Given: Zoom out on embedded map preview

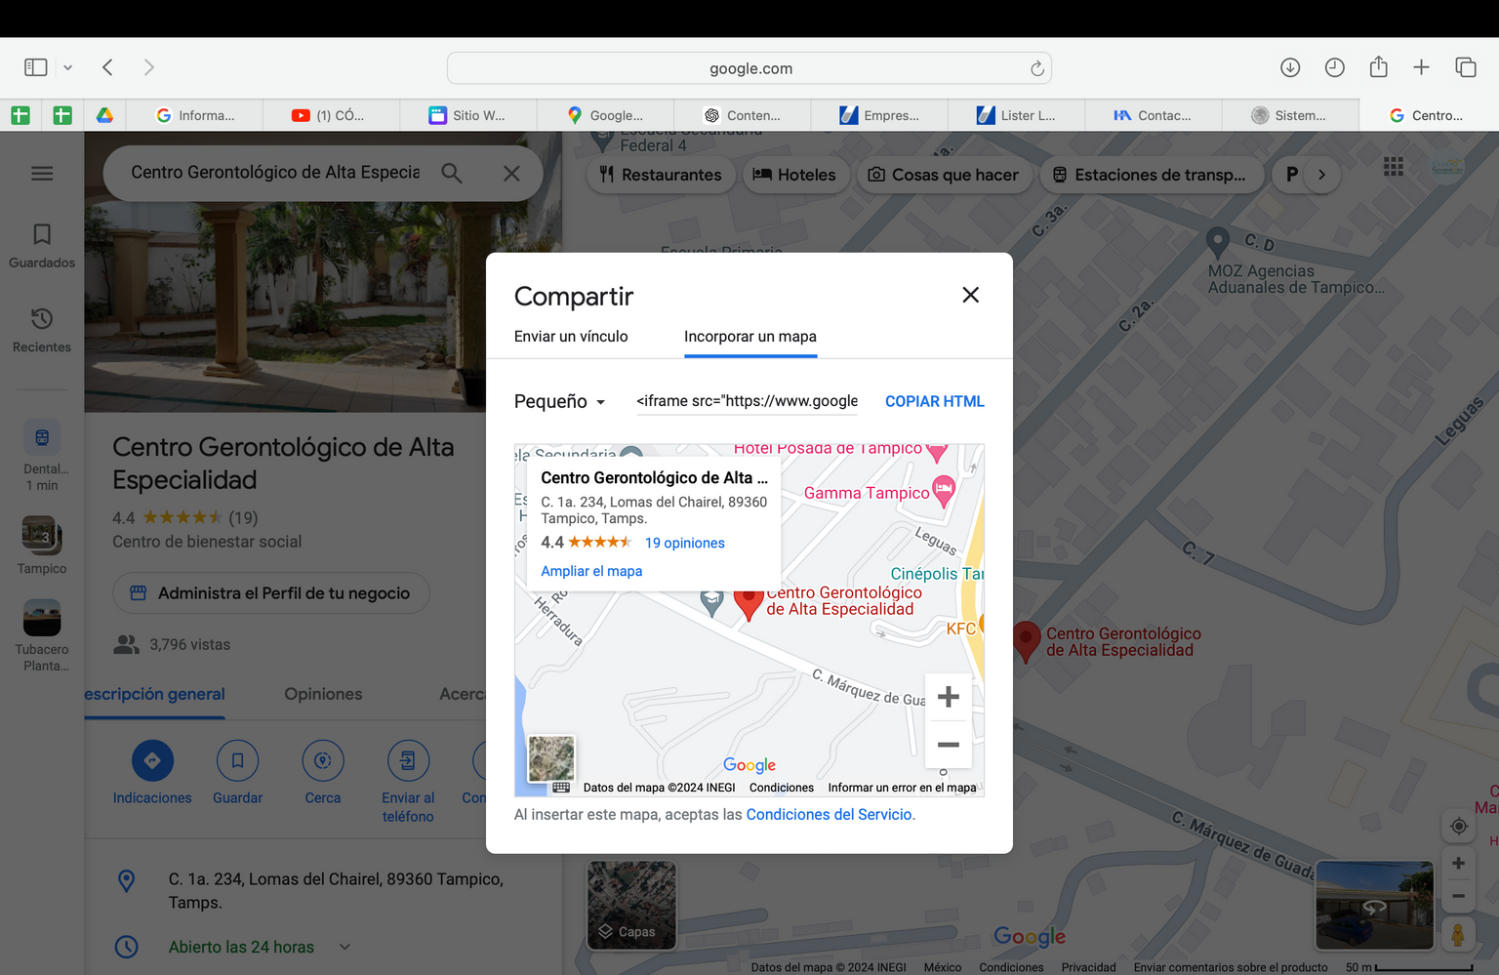Looking at the screenshot, I should click(948, 745).
